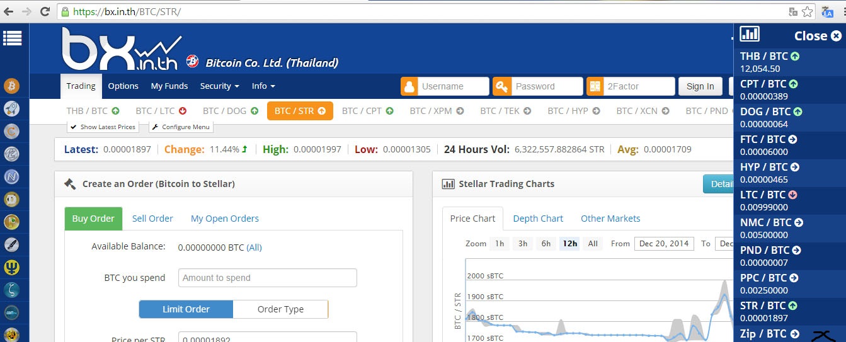Image resolution: width=846 pixels, height=342 pixels.
Task: Click the 2Factor QR icon
Action: point(595,86)
